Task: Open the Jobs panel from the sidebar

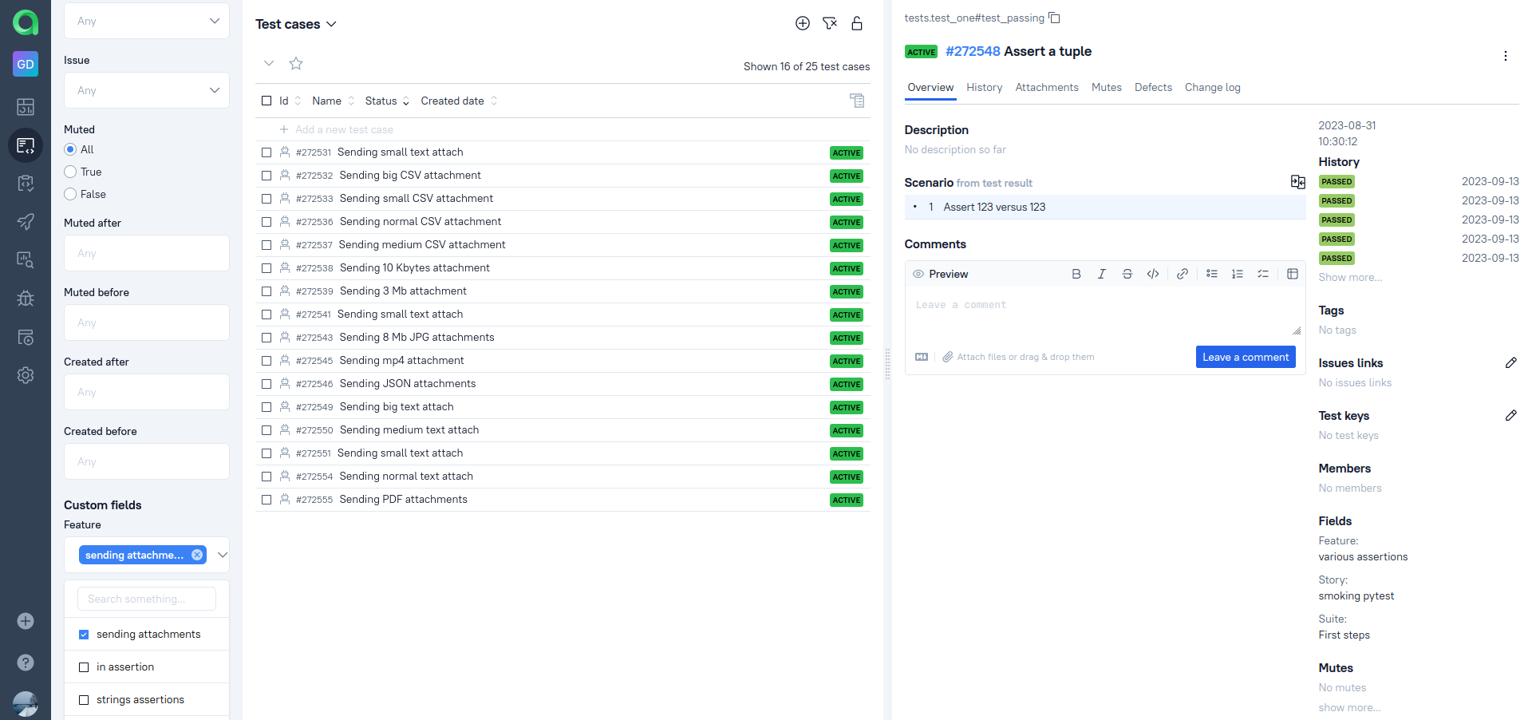Action: click(x=25, y=337)
